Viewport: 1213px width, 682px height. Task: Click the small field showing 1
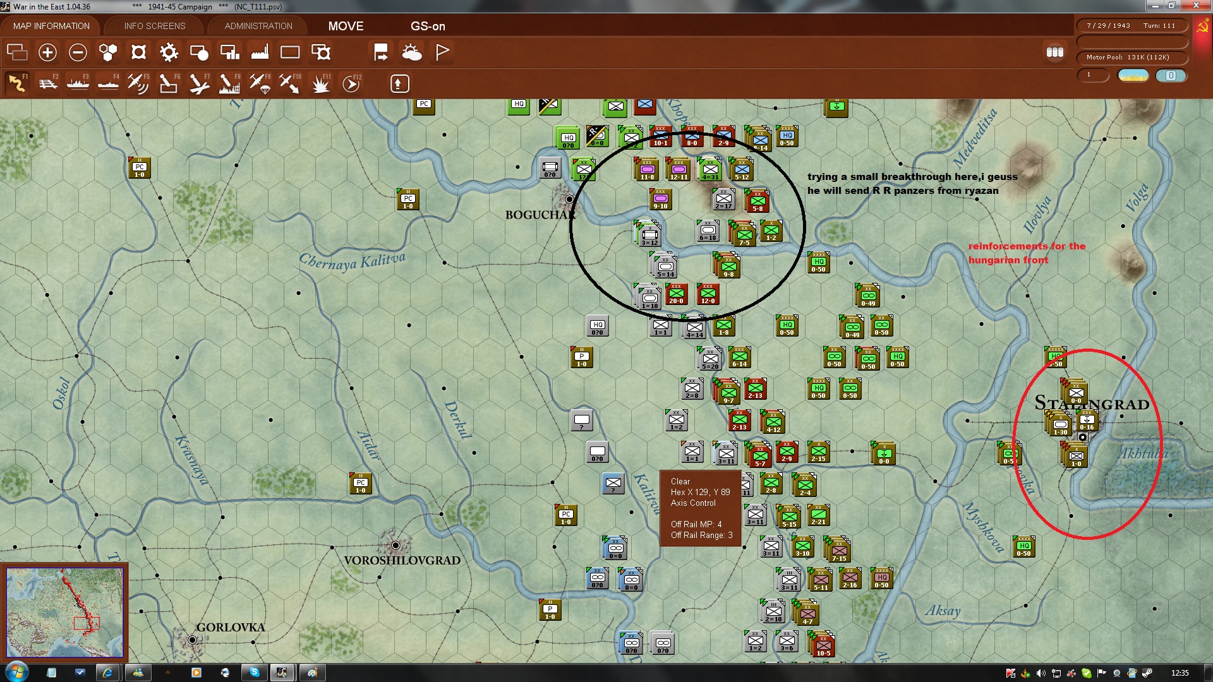point(1093,75)
